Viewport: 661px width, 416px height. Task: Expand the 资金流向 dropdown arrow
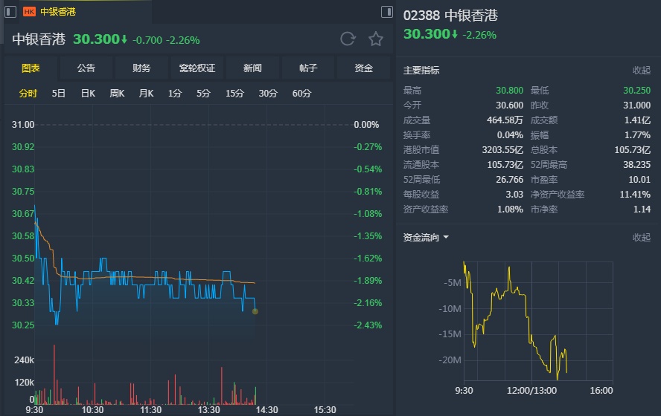coord(446,238)
